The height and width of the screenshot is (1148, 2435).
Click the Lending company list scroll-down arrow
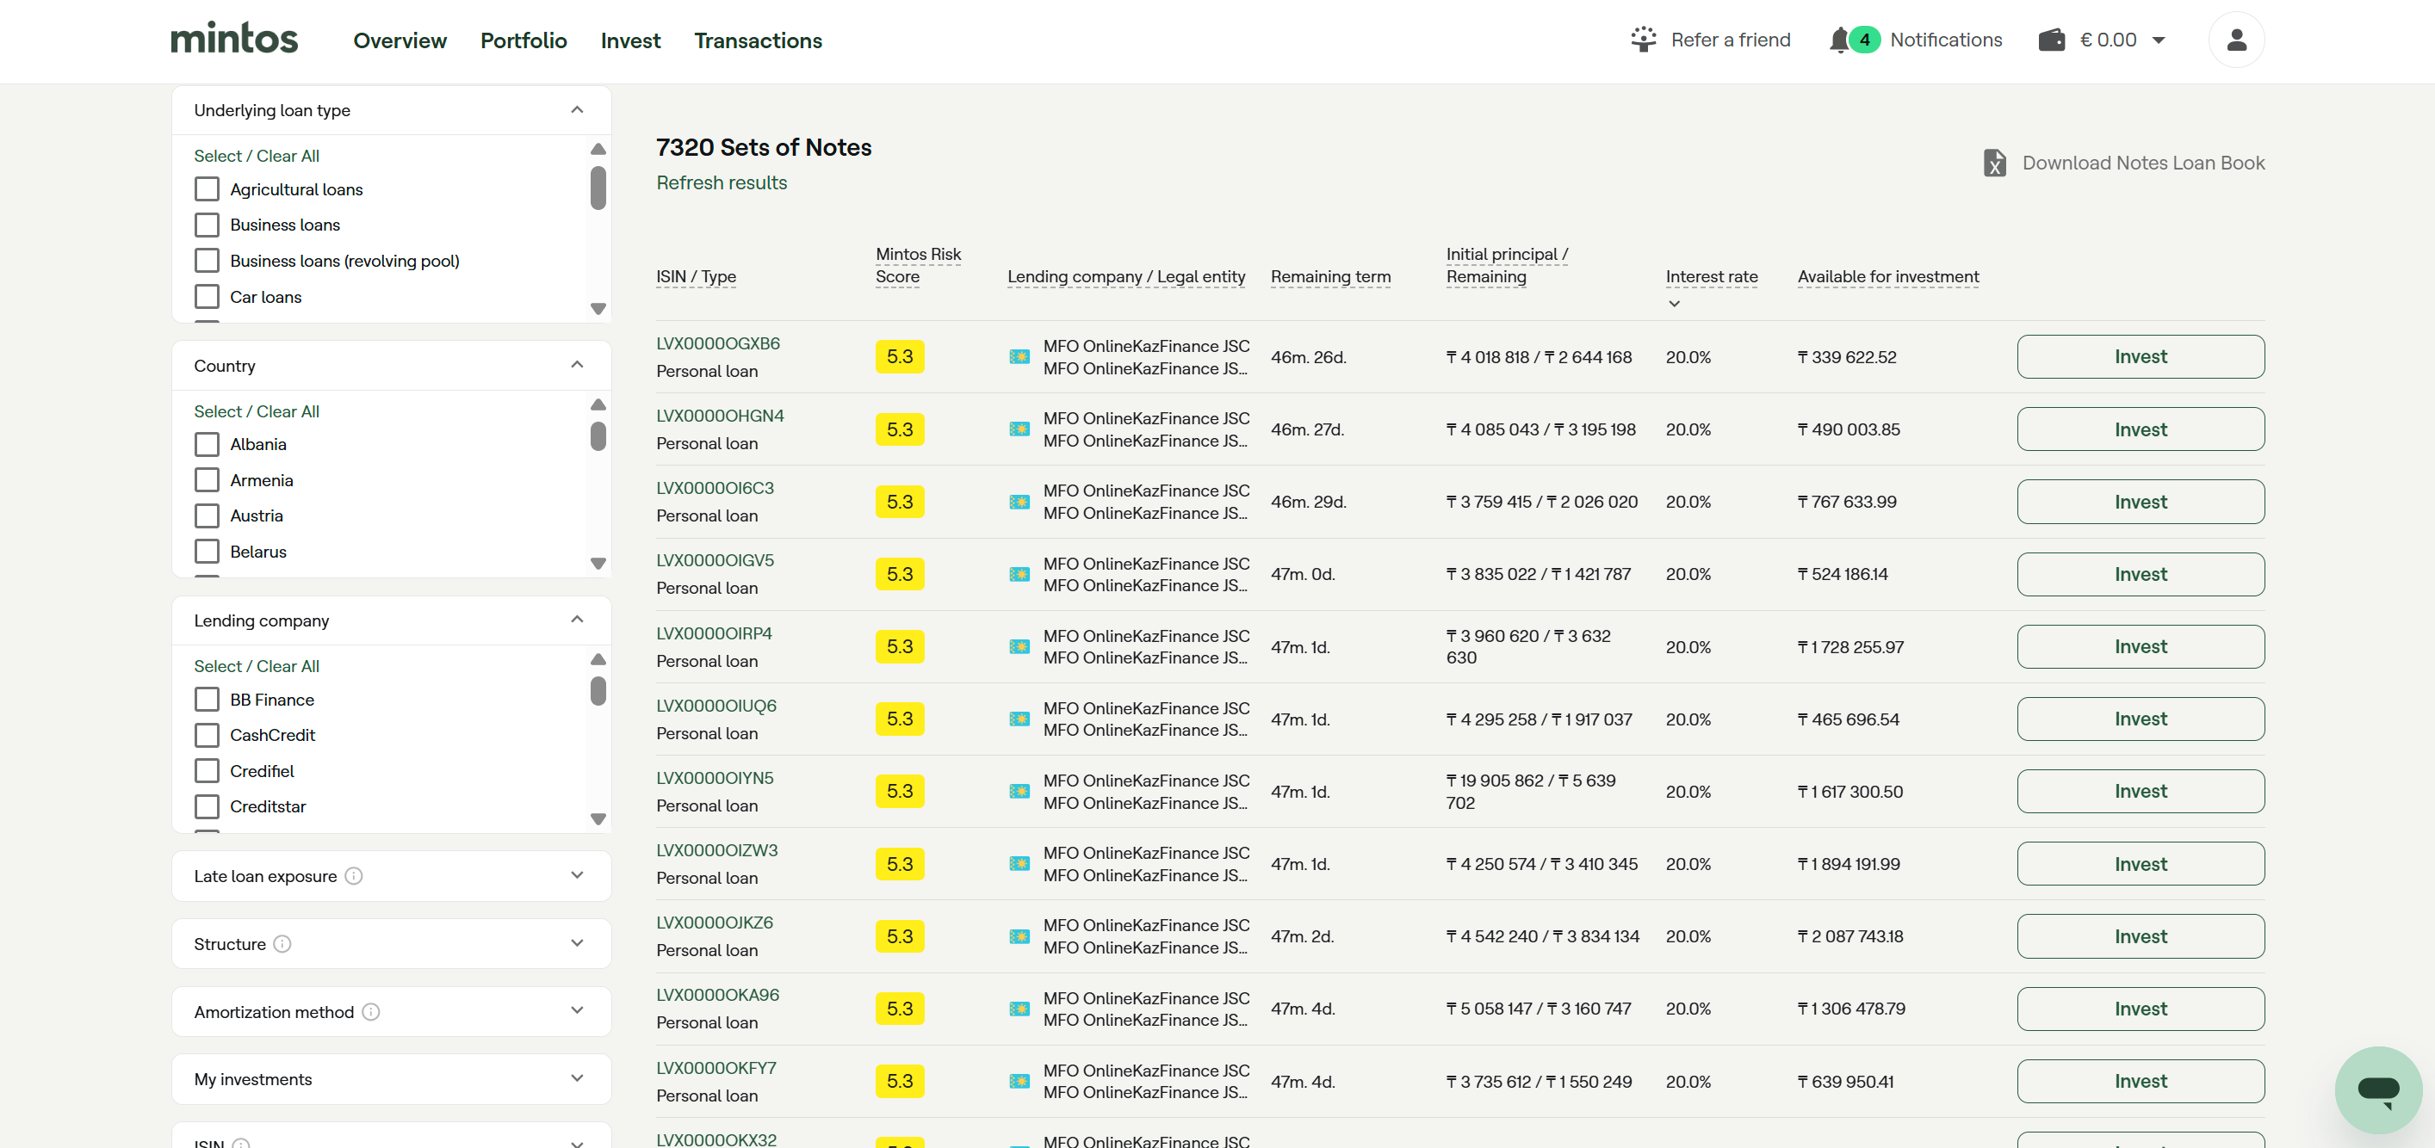(x=598, y=819)
